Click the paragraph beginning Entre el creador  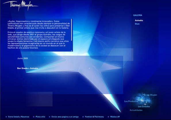click(38, 40)
